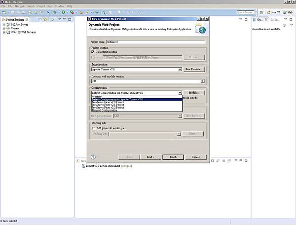
Task: Click the wand icon in main toolbar
Action: pos(48,12)
